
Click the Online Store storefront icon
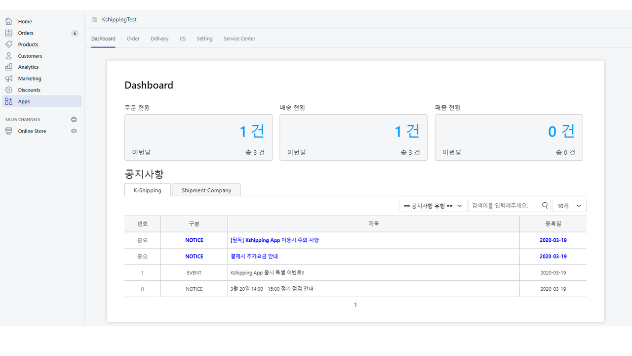pos(8,131)
